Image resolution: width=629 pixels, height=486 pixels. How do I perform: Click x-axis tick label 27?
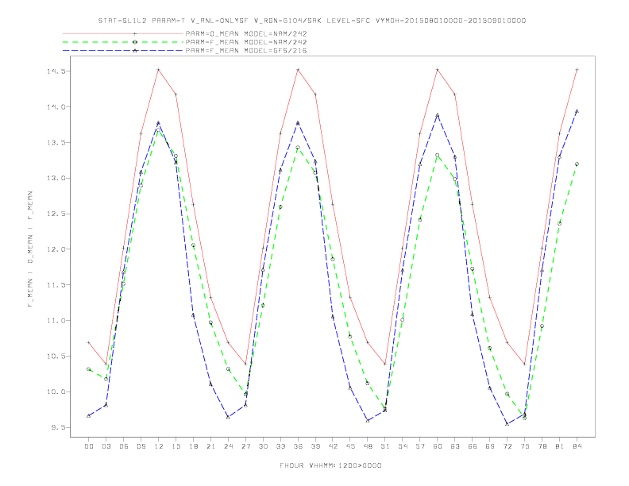[245, 446]
